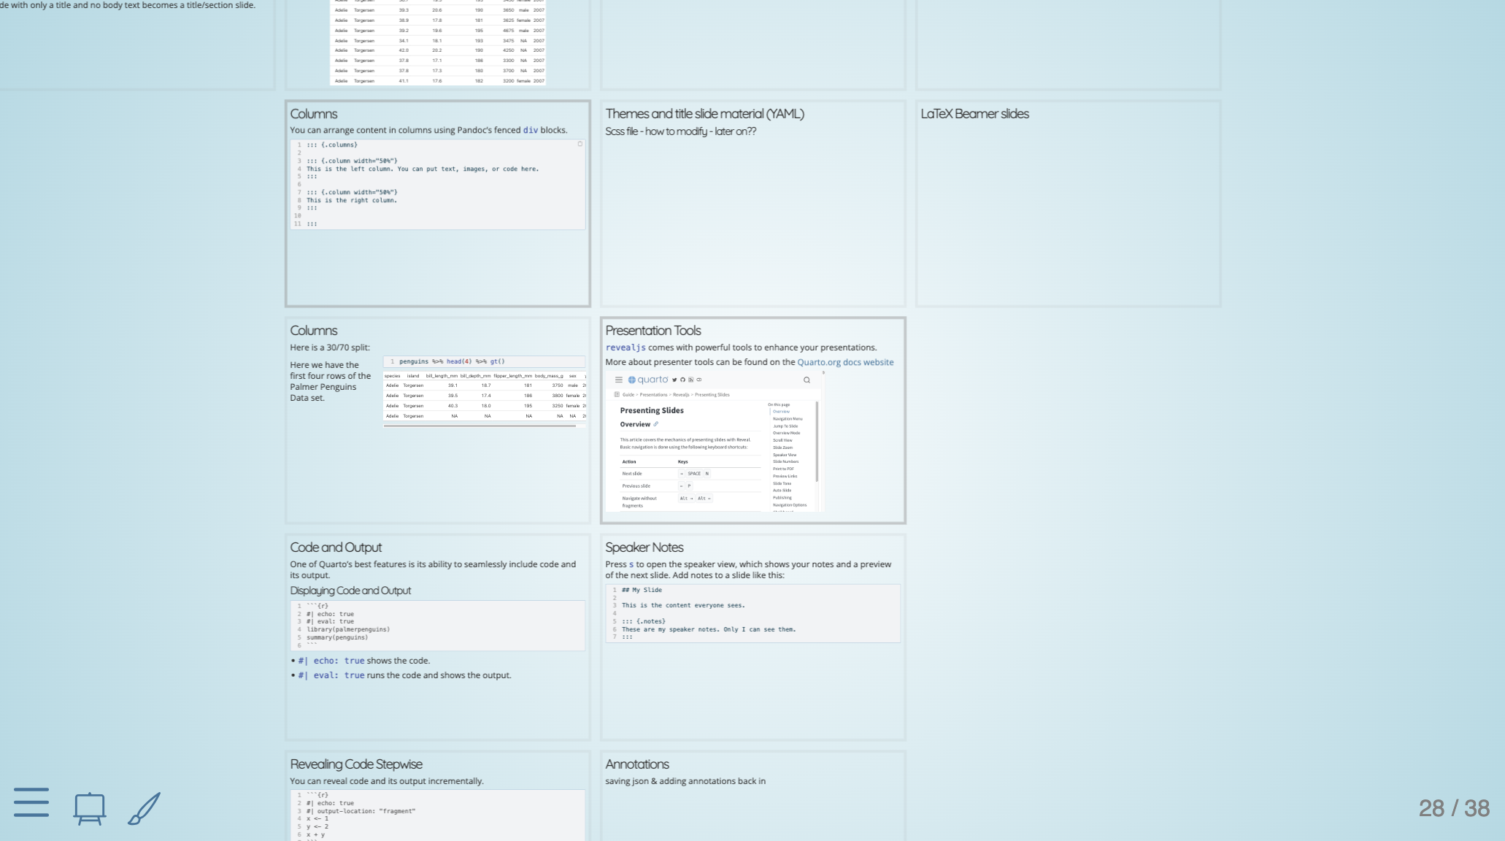Copy code from the Columns code block

tap(580, 145)
